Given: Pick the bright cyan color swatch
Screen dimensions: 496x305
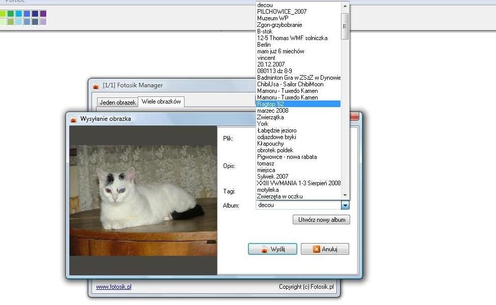Looking at the screenshot, I should [x=19, y=14].
